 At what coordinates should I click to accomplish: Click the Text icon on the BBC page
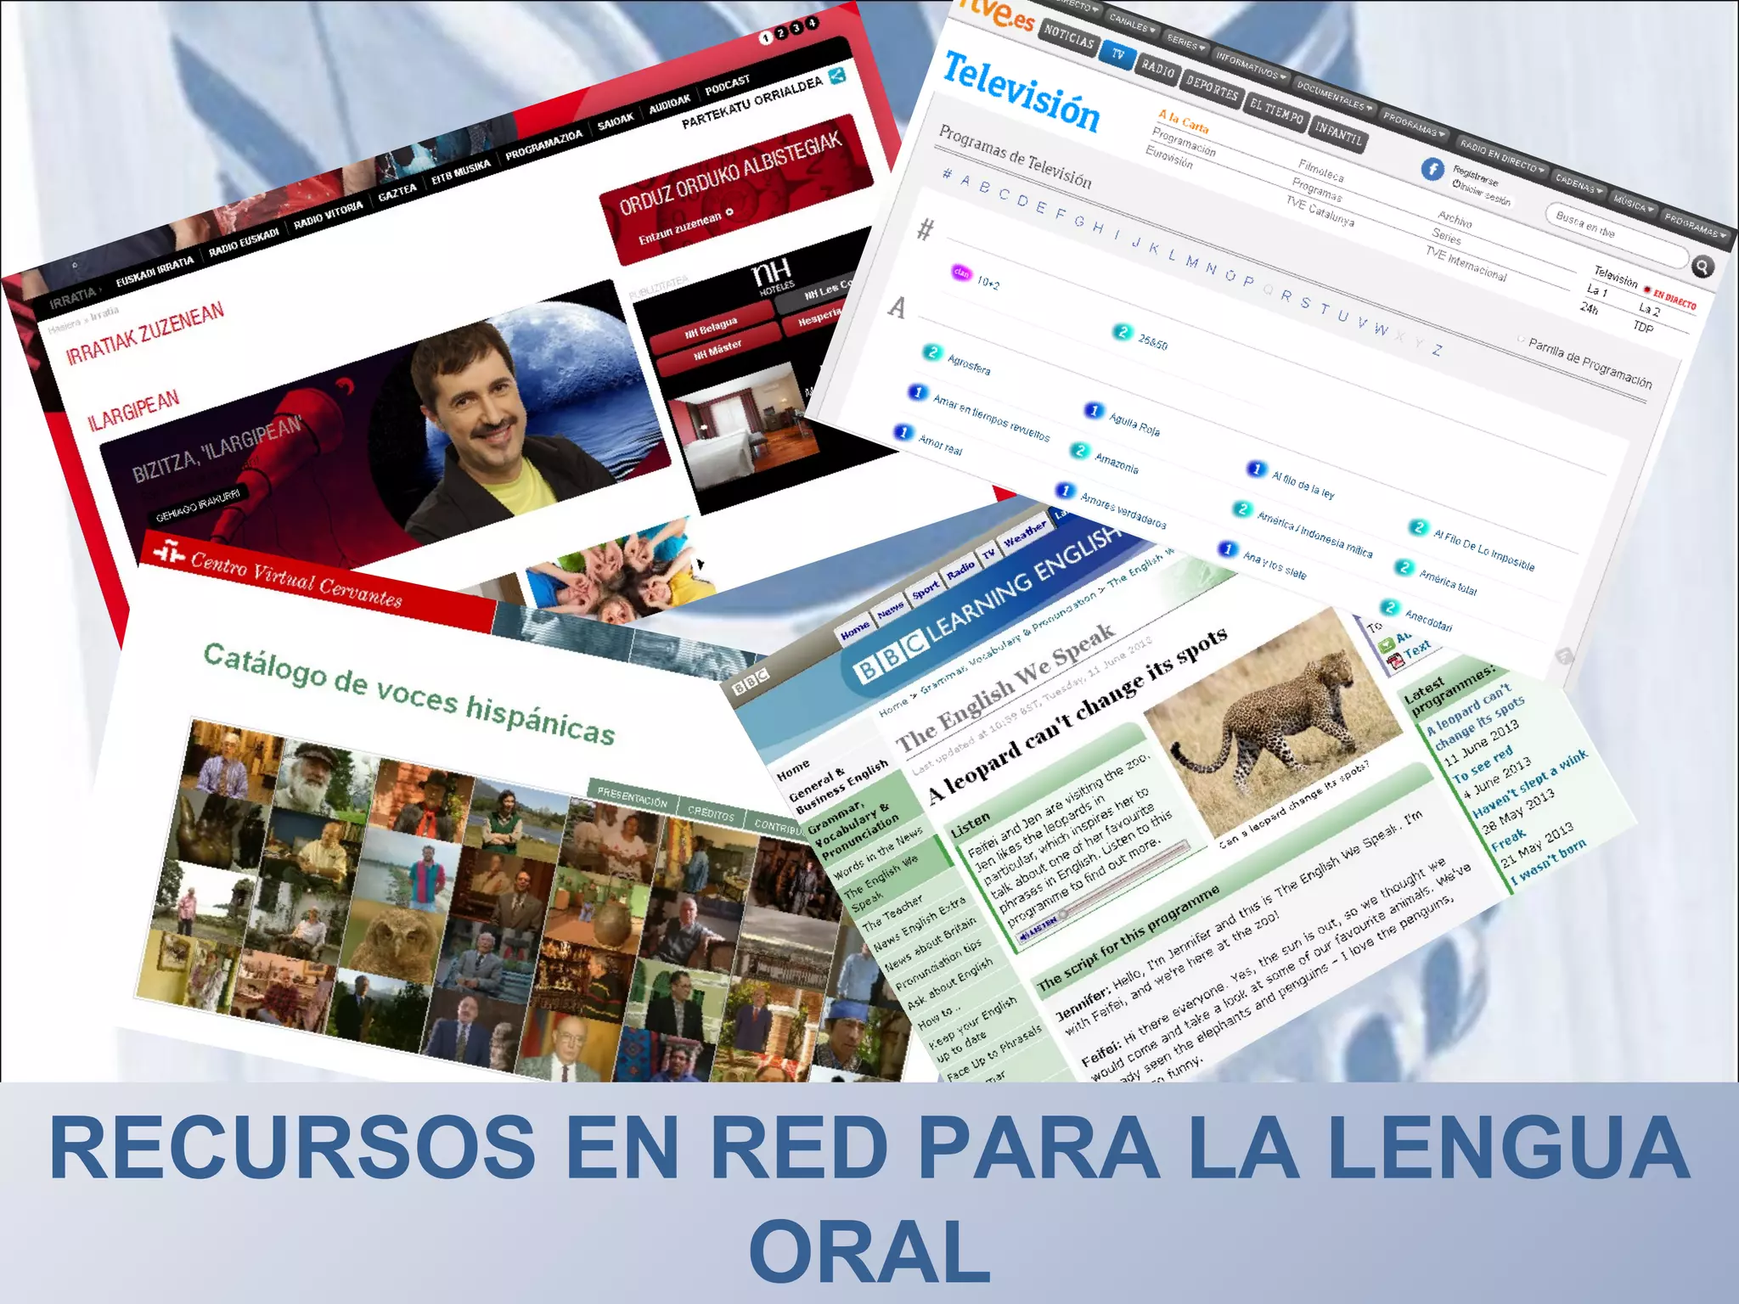point(1395,660)
